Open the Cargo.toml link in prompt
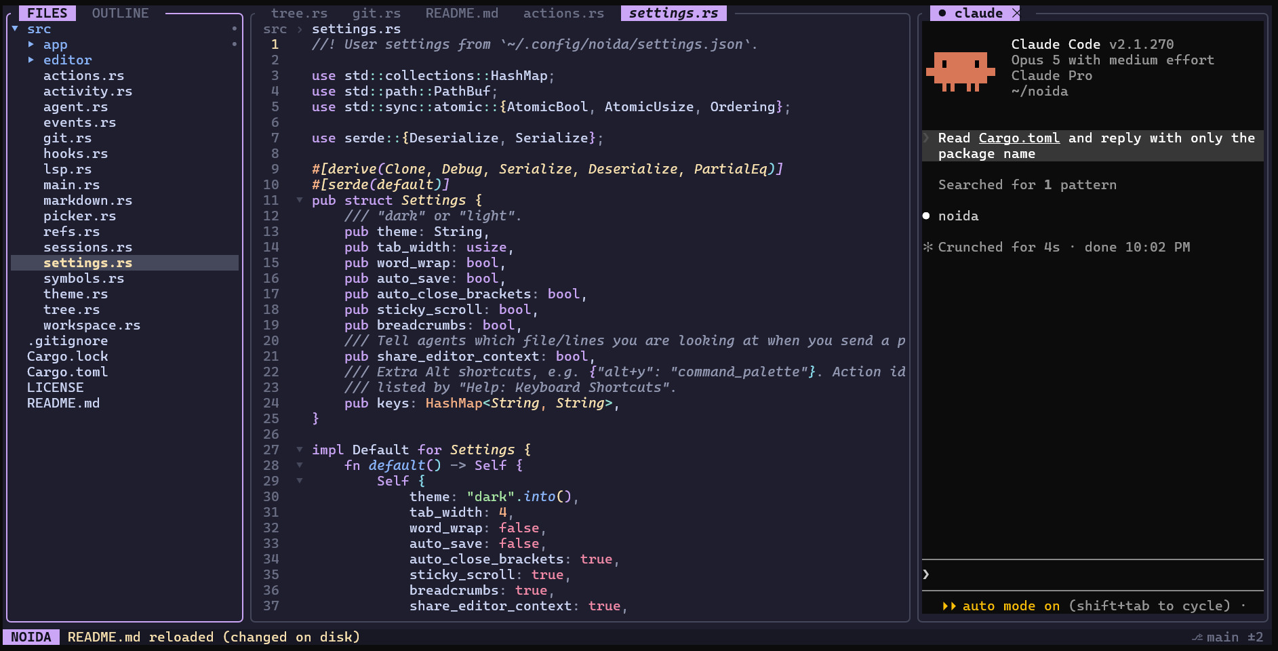Screen dimensions: 1278x651 (x=1019, y=138)
